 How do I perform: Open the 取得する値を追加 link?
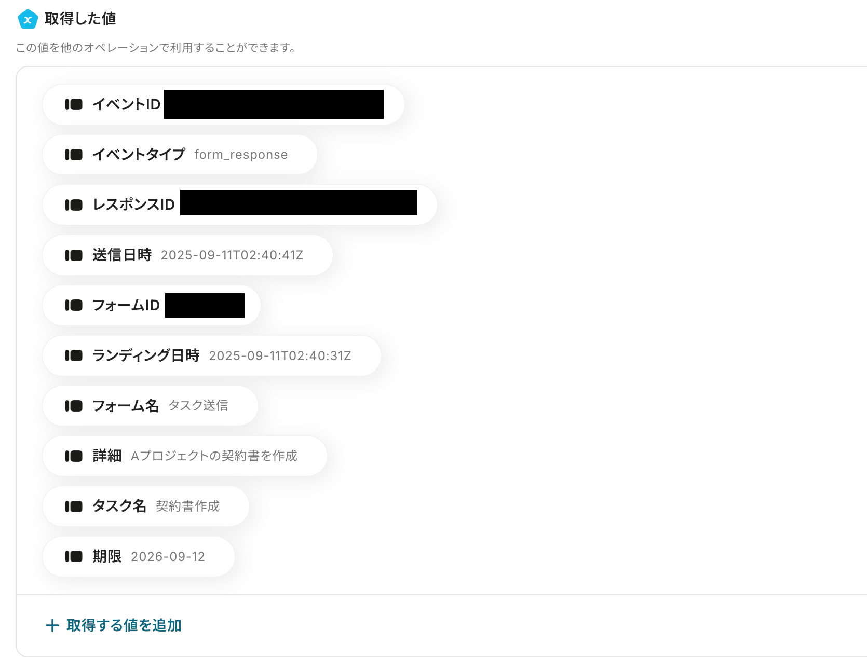click(124, 625)
